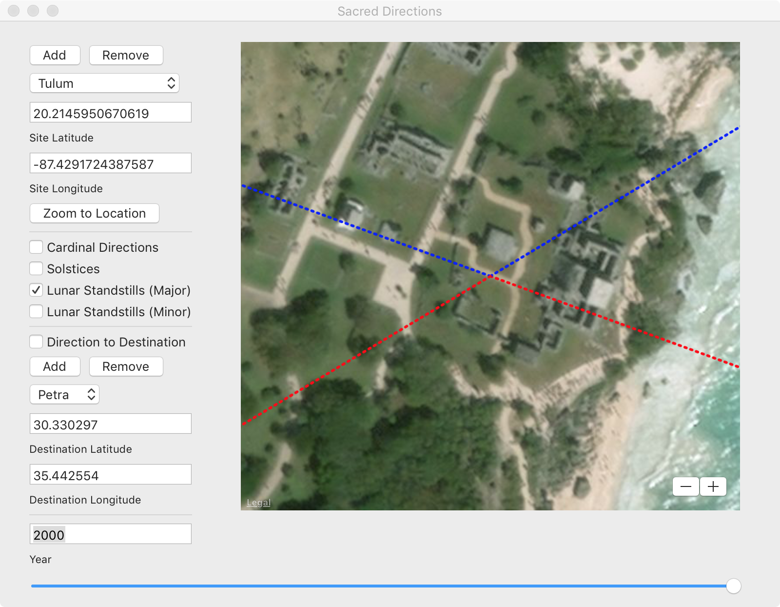Uncheck Lunar Standstills (Major)
This screenshot has width=780, height=607.
pyautogui.click(x=36, y=290)
